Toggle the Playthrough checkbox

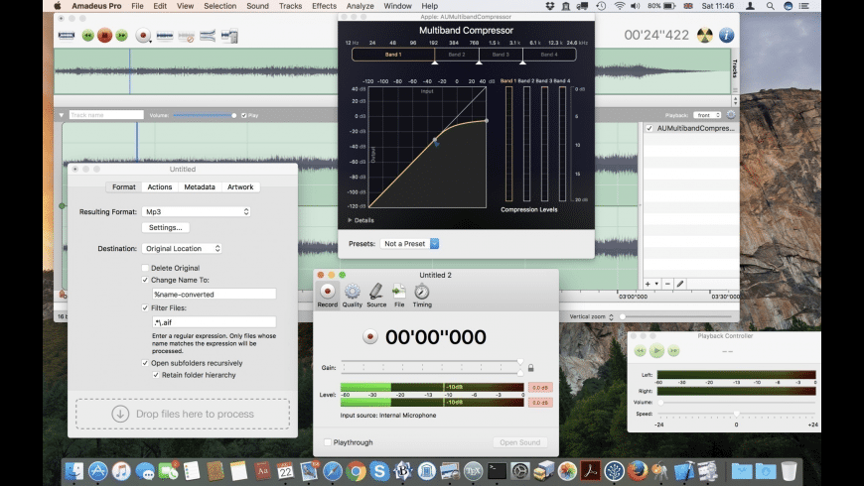tap(328, 442)
